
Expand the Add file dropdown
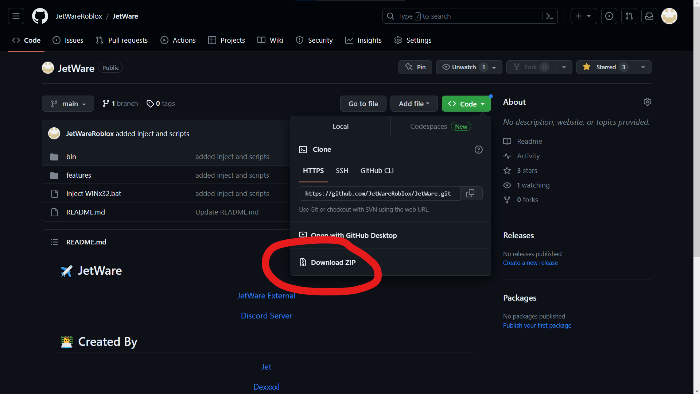(x=414, y=104)
